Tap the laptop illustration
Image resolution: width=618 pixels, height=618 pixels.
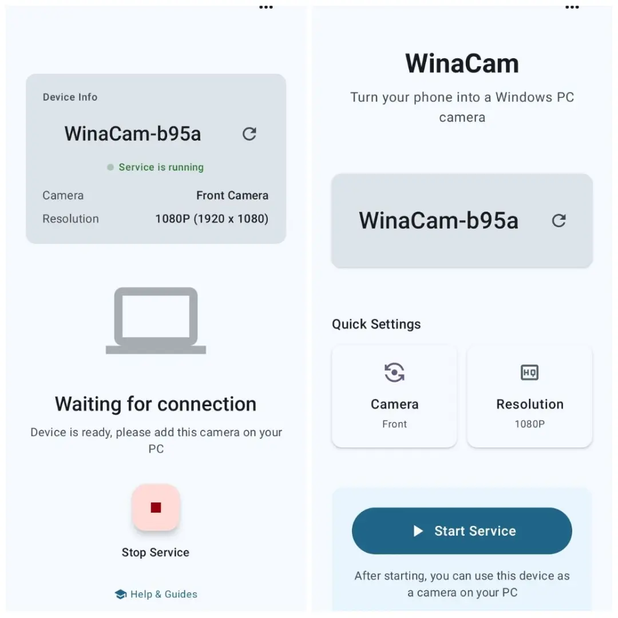[x=156, y=320]
